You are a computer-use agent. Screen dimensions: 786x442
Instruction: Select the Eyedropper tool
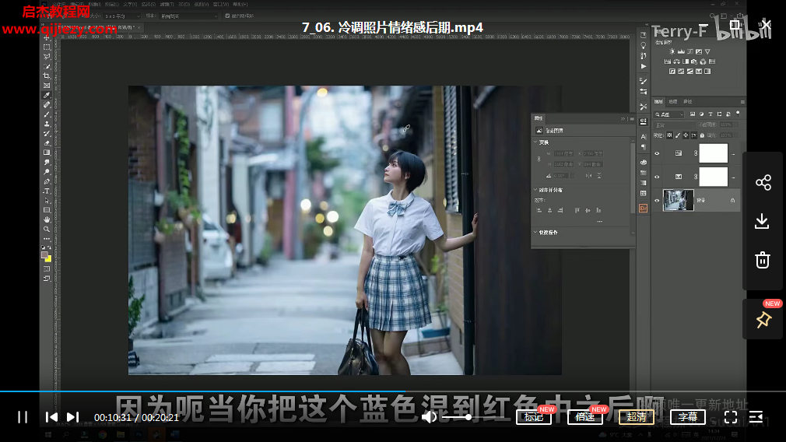(x=47, y=95)
